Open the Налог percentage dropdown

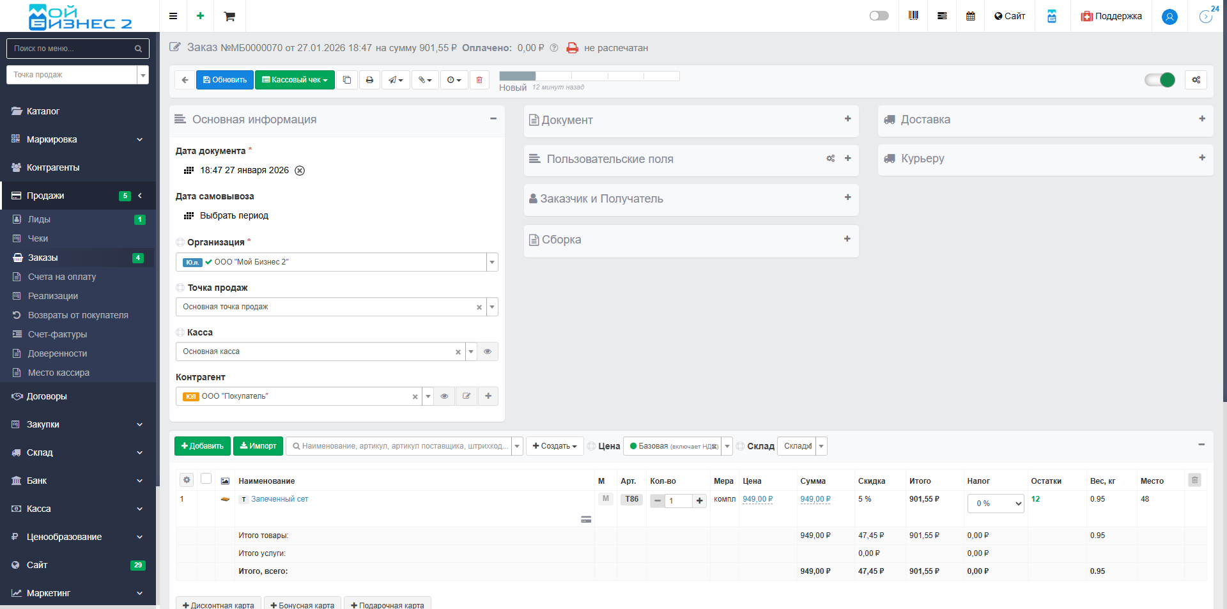pyautogui.click(x=995, y=504)
